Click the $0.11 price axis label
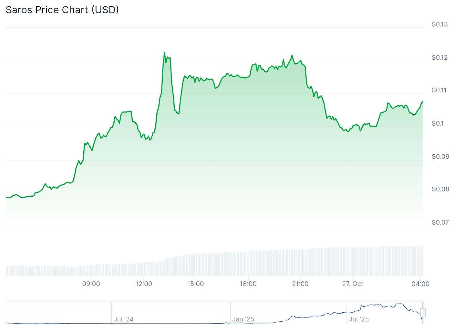This screenshot has width=455, height=332. [x=440, y=90]
